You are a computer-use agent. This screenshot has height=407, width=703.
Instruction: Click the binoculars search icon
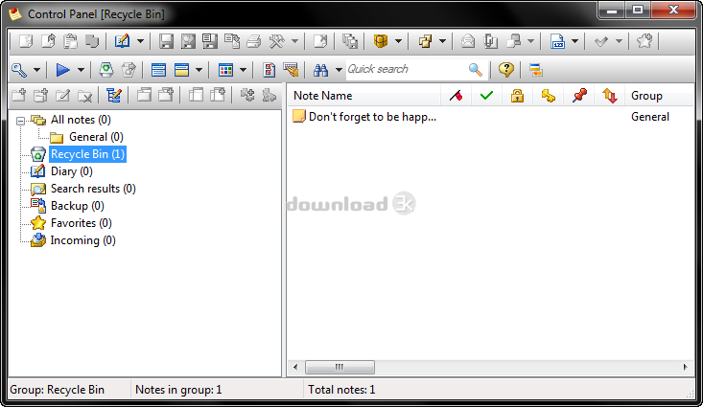(320, 70)
